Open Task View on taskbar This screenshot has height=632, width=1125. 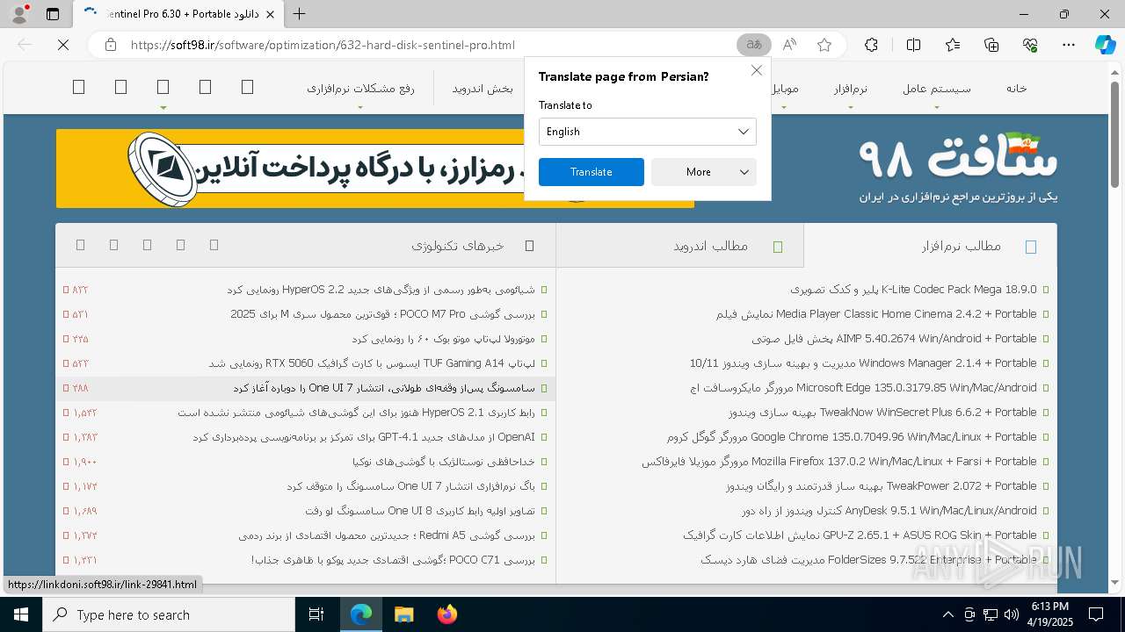point(316,614)
